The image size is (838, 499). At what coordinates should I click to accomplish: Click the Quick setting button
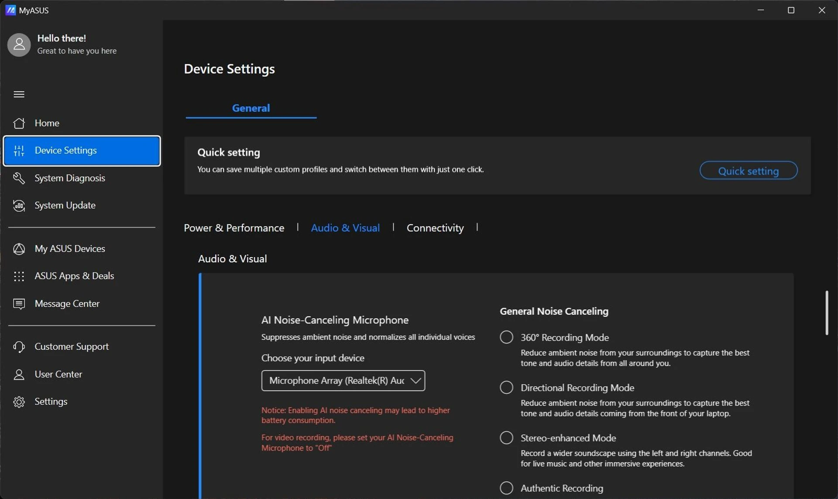(x=748, y=171)
